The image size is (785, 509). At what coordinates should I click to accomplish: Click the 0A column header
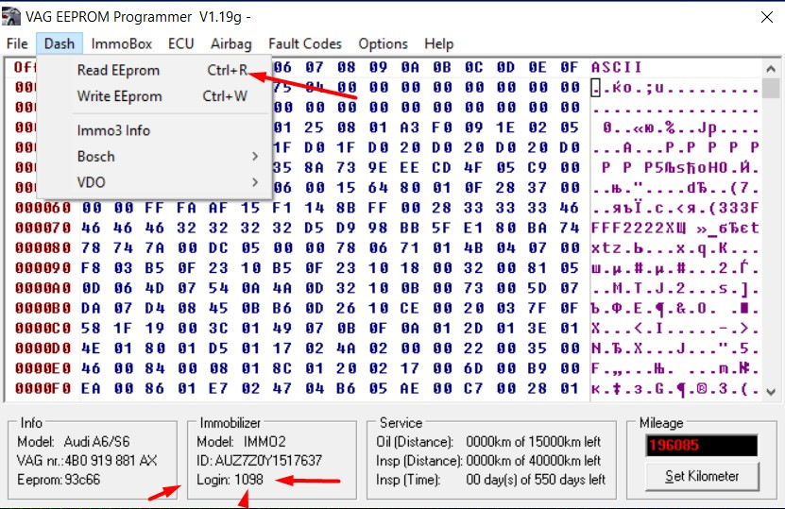coord(410,67)
